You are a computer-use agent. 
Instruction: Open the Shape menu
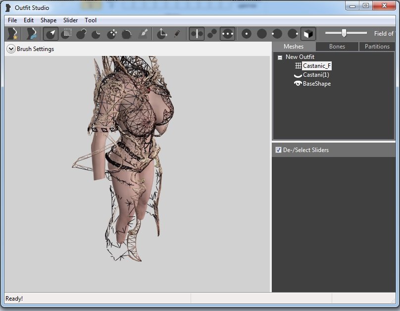(x=49, y=20)
